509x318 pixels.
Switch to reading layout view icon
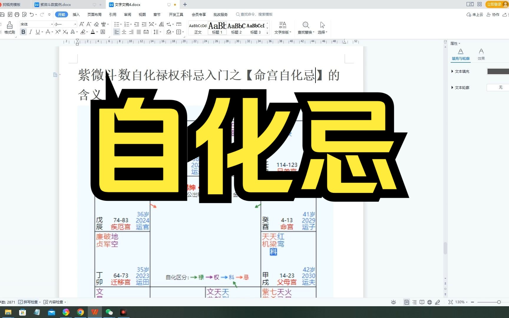[x=422, y=302]
